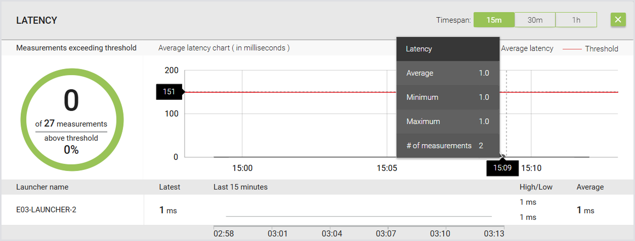This screenshot has width=635, height=241.
Task: Click the High/Low column header
Action: 536,187
